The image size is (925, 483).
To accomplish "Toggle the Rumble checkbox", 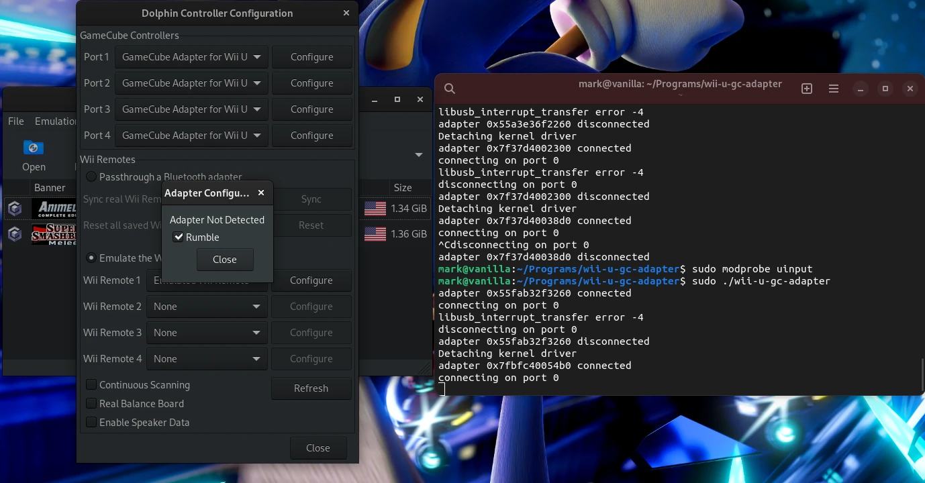I will coord(179,237).
